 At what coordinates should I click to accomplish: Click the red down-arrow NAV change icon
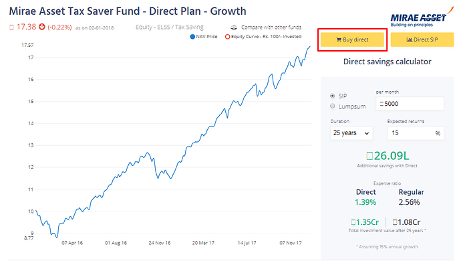coord(42,27)
